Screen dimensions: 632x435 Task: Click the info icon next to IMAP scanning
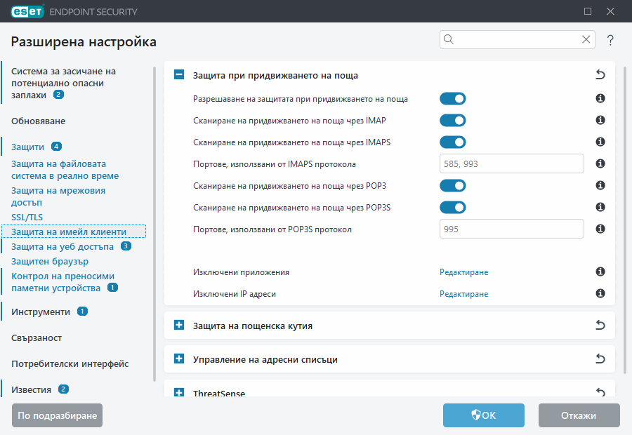(600, 121)
